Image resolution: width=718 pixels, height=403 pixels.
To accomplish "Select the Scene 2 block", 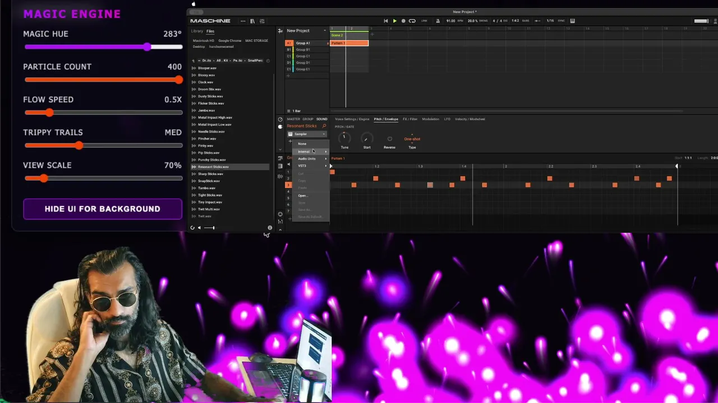I will [x=349, y=35].
